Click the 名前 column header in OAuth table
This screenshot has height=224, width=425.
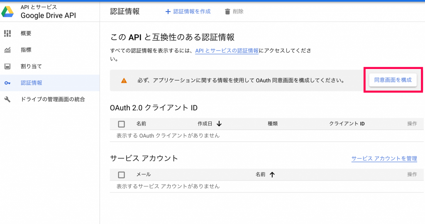point(141,124)
